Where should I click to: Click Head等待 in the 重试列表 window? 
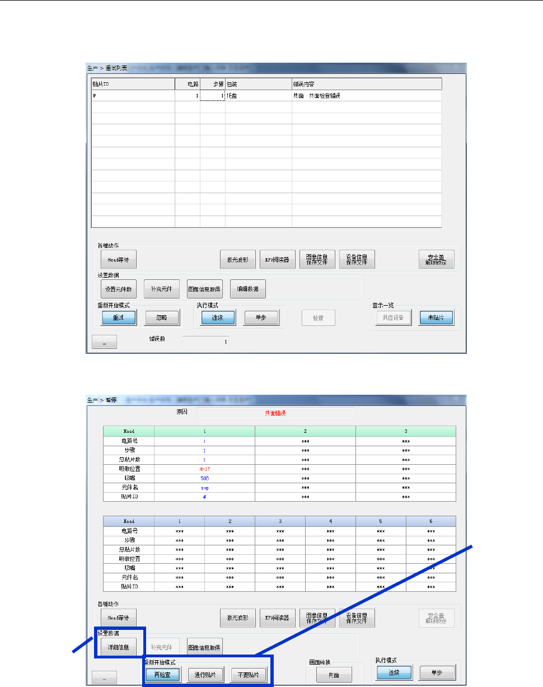coord(119,260)
